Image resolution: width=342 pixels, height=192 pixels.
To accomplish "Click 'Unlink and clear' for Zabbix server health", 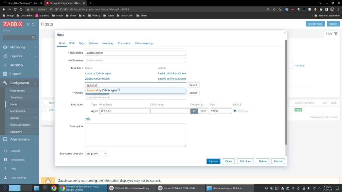I will (176, 79).
